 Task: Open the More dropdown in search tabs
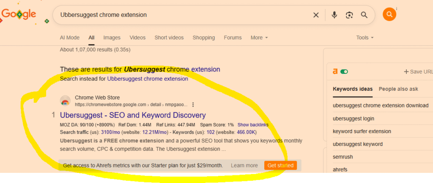point(259,38)
